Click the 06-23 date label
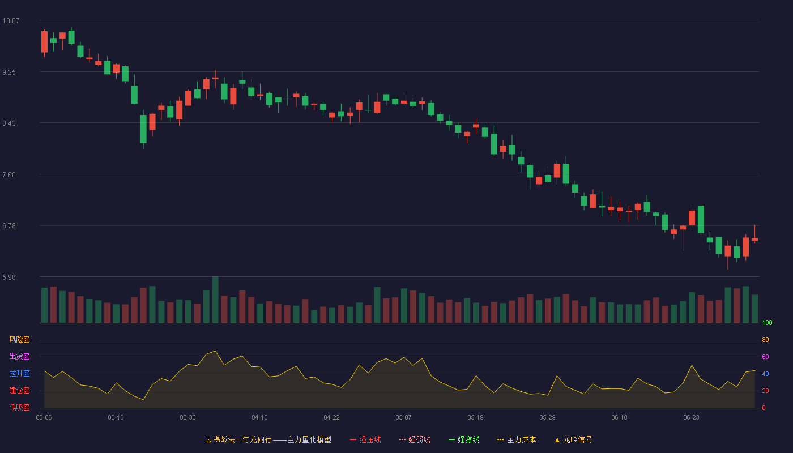The height and width of the screenshot is (453, 793). point(691,417)
